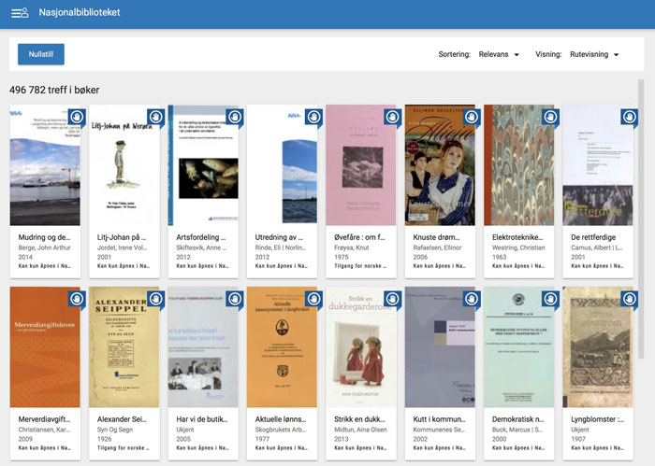655x466 pixels.
Task: Click author text 'Jordet, Irene Vol...'
Action: [x=122, y=247]
